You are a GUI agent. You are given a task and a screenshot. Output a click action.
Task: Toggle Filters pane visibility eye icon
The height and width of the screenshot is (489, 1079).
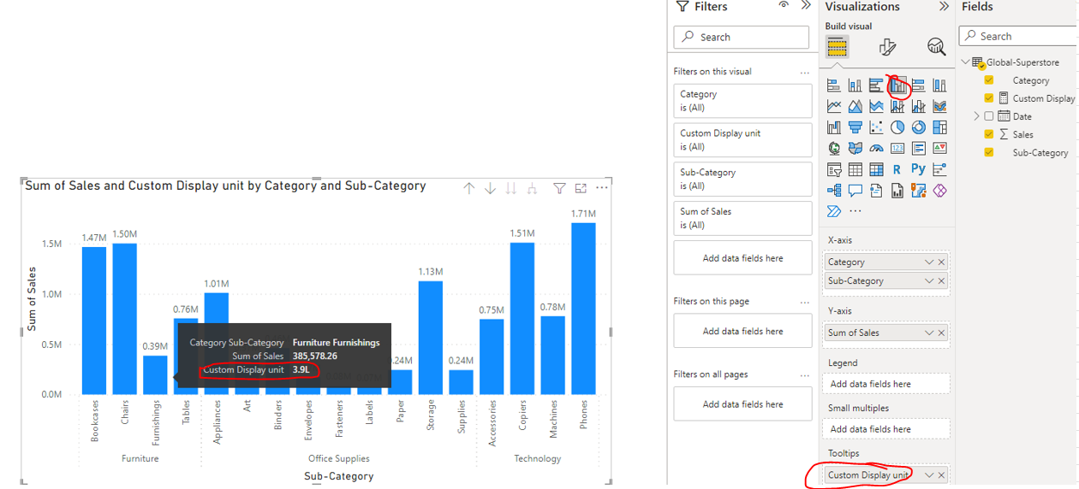click(784, 6)
